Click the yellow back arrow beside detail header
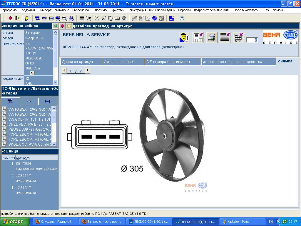Image resolution: width=301 pixels, height=226 pixels. click(69, 26)
